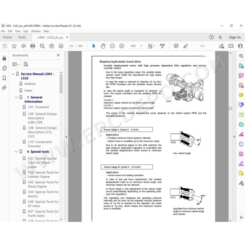
Task: Add a comment sticky note
Action: 176,46
